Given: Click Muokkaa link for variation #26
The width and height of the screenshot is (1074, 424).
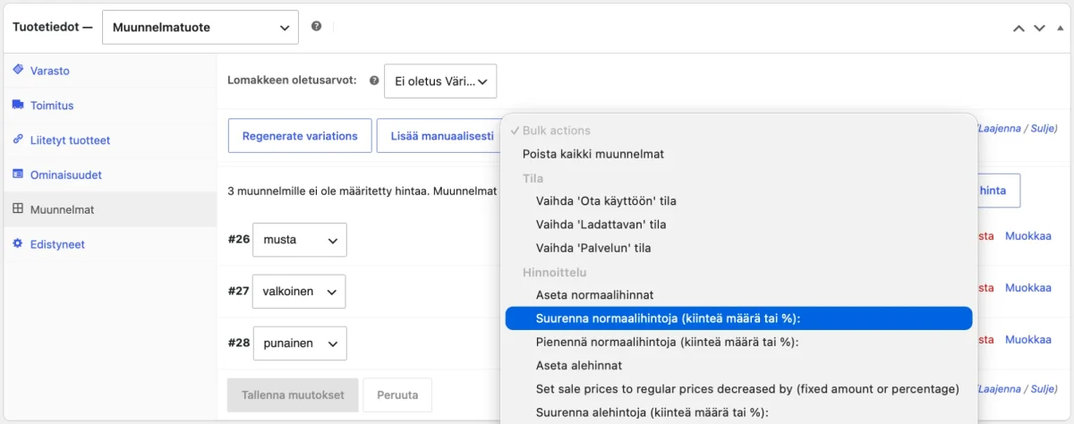Looking at the screenshot, I should [x=1028, y=236].
